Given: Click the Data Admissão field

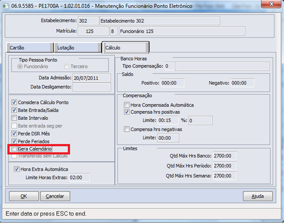Looking at the screenshot, I should point(91,78).
